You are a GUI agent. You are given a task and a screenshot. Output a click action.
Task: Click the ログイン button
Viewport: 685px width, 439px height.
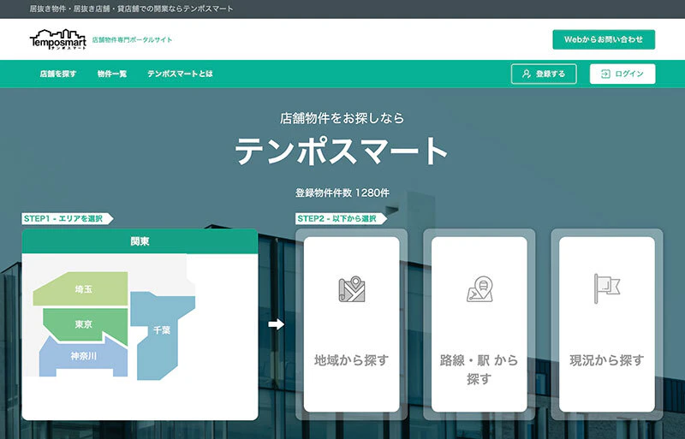tap(622, 74)
